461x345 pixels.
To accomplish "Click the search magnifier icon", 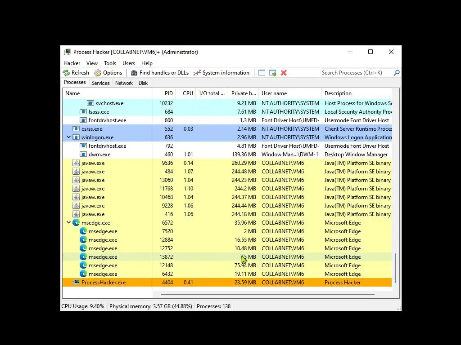I will (x=397, y=72).
